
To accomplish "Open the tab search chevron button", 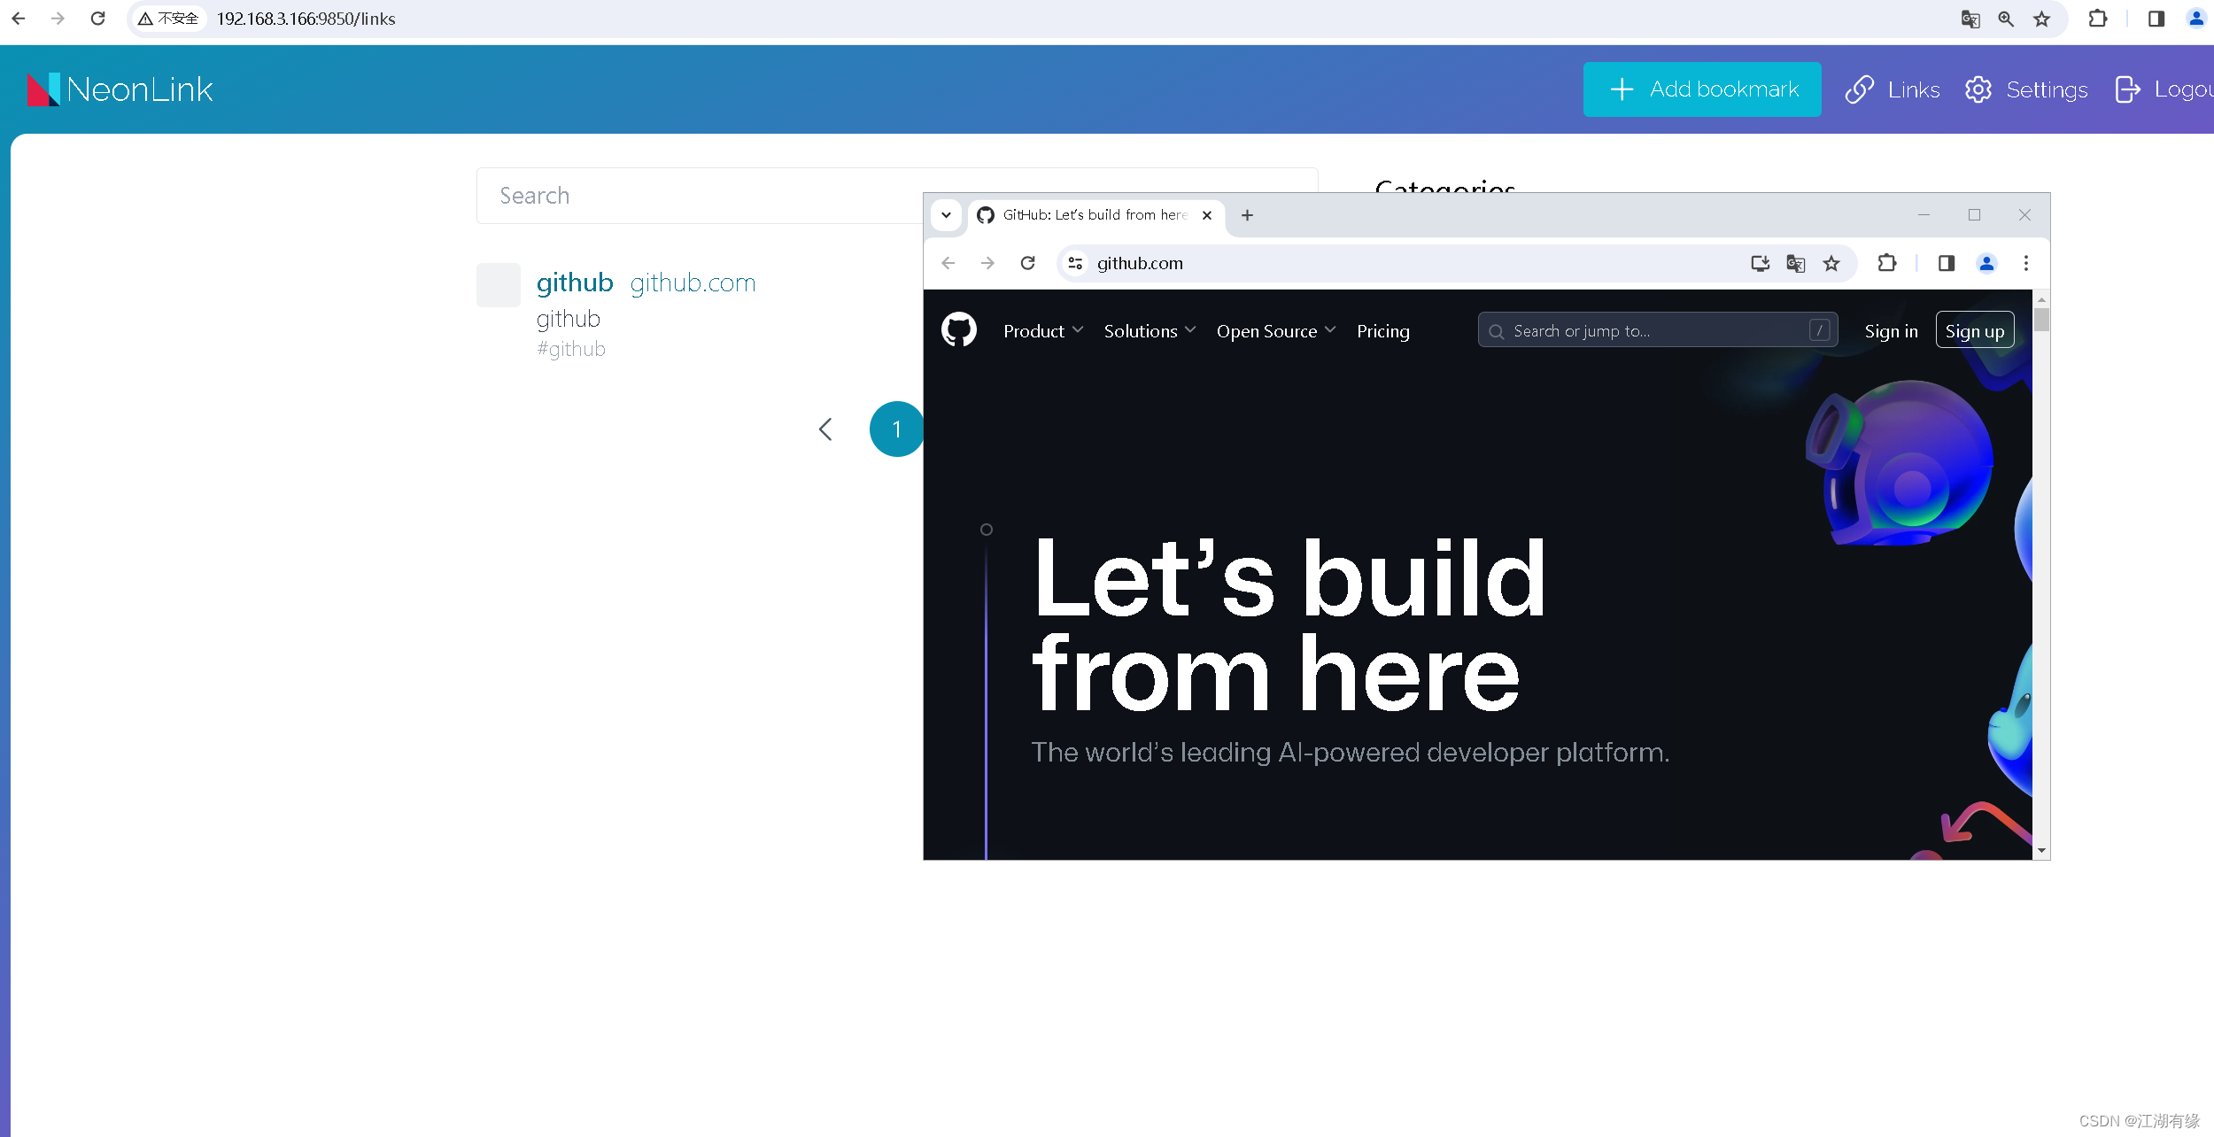I will coord(946,215).
